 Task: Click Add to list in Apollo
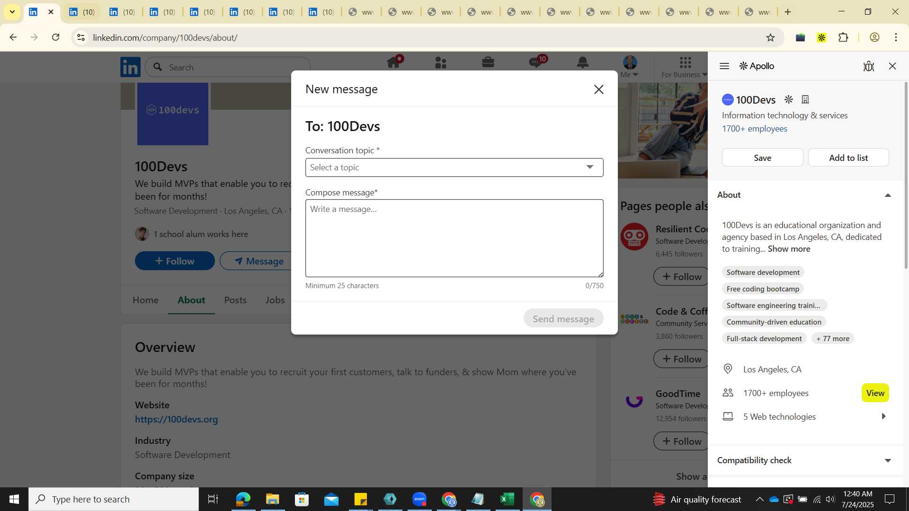point(848,158)
